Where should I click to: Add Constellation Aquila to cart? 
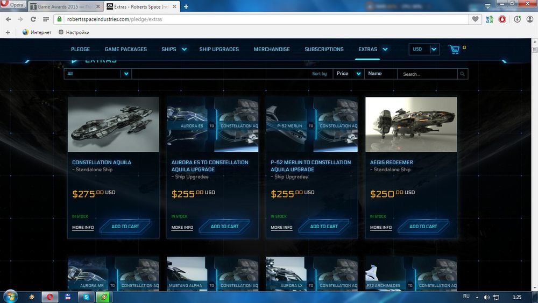125,227
